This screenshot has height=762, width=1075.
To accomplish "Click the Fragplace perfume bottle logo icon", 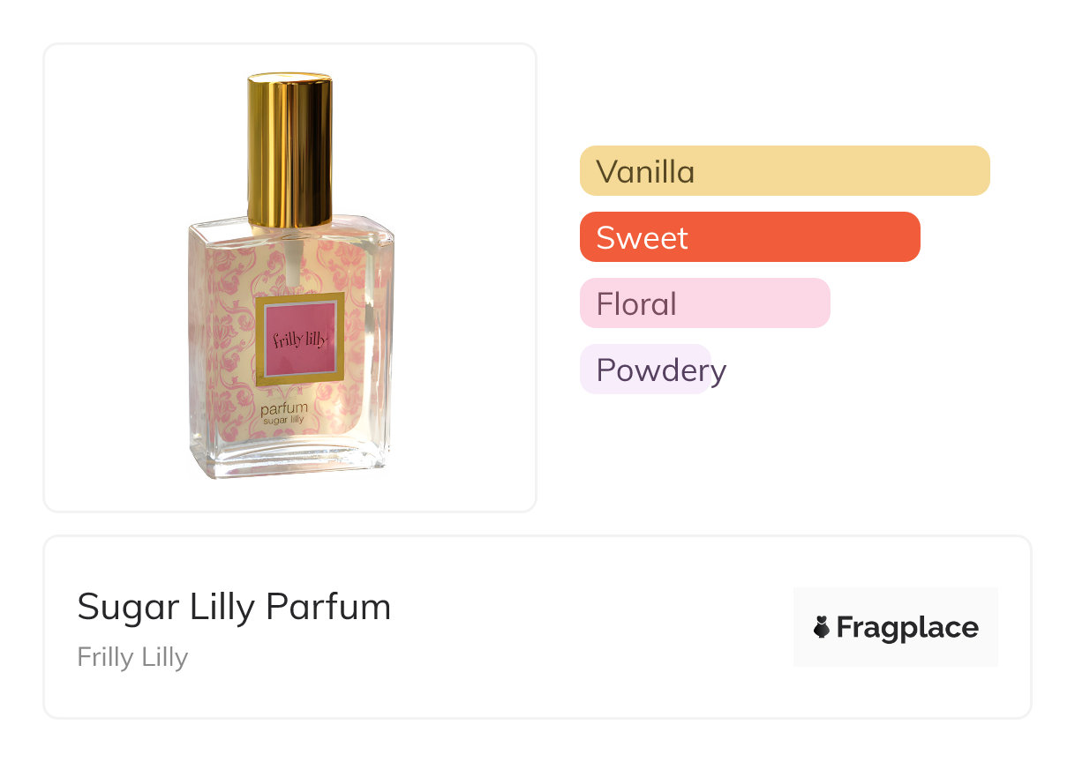I will pyautogui.click(x=822, y=627).
